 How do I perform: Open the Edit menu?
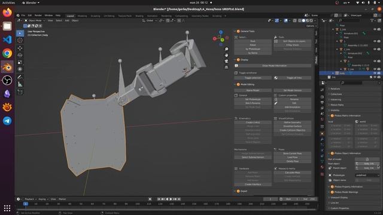(29, 16)
